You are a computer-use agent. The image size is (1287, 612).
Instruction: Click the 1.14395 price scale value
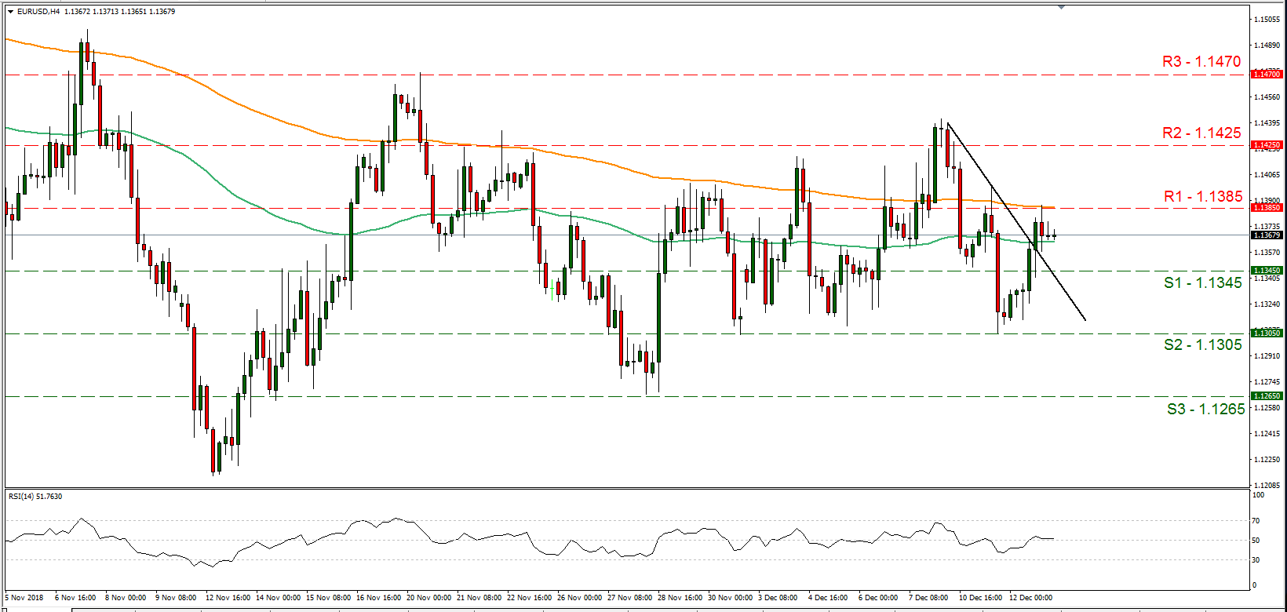click(x=1267, y=123)
